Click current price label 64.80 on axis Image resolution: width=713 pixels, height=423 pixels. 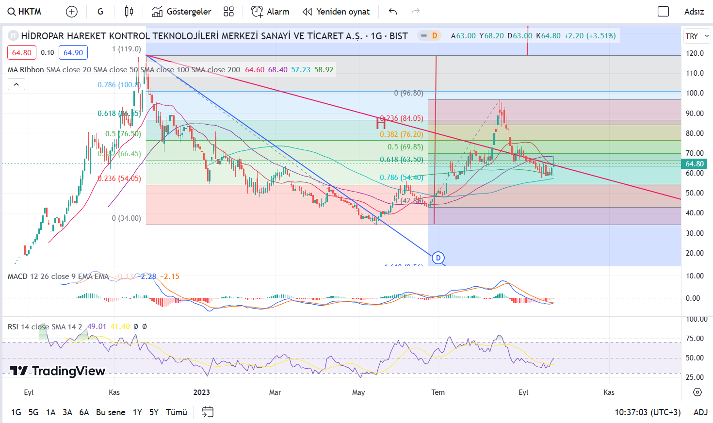click(695, 164)
